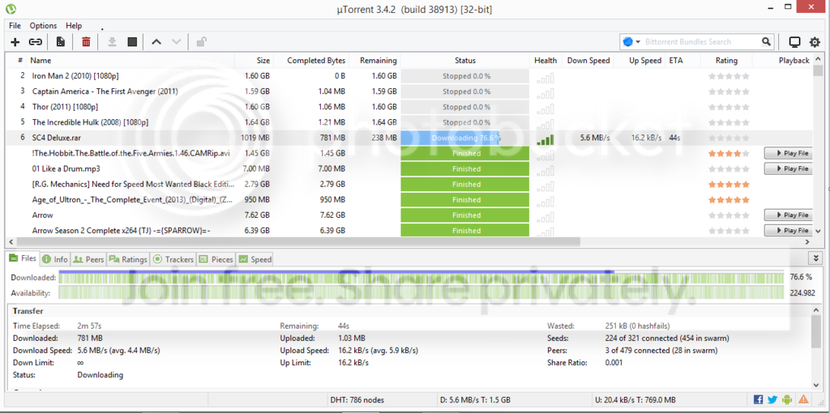The height and width of the screenshot is (413, 830).
Task: Click the Start Torrent download arrow icon
Action: [112, 42]
